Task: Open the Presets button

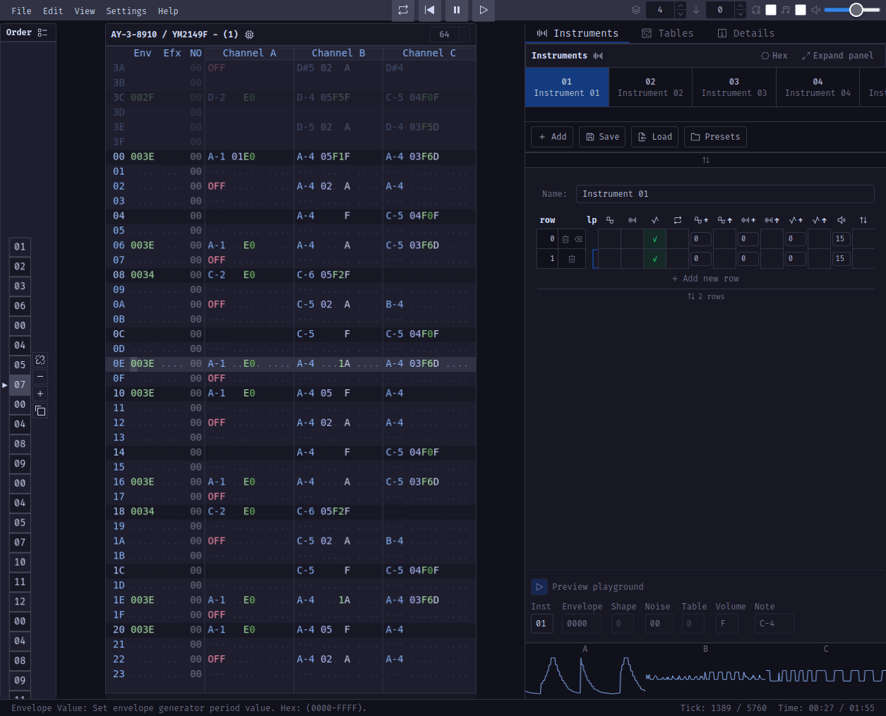Action: (715, 137)
